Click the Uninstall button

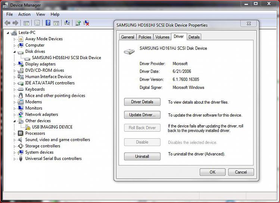[x=142, y=157]
